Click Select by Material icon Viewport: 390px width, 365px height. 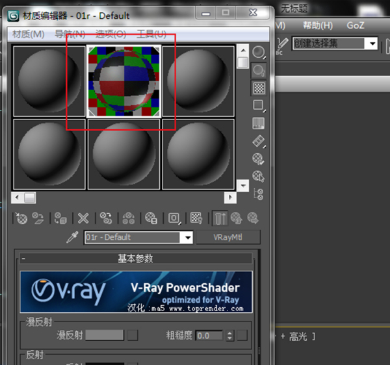tap(259, 177)
